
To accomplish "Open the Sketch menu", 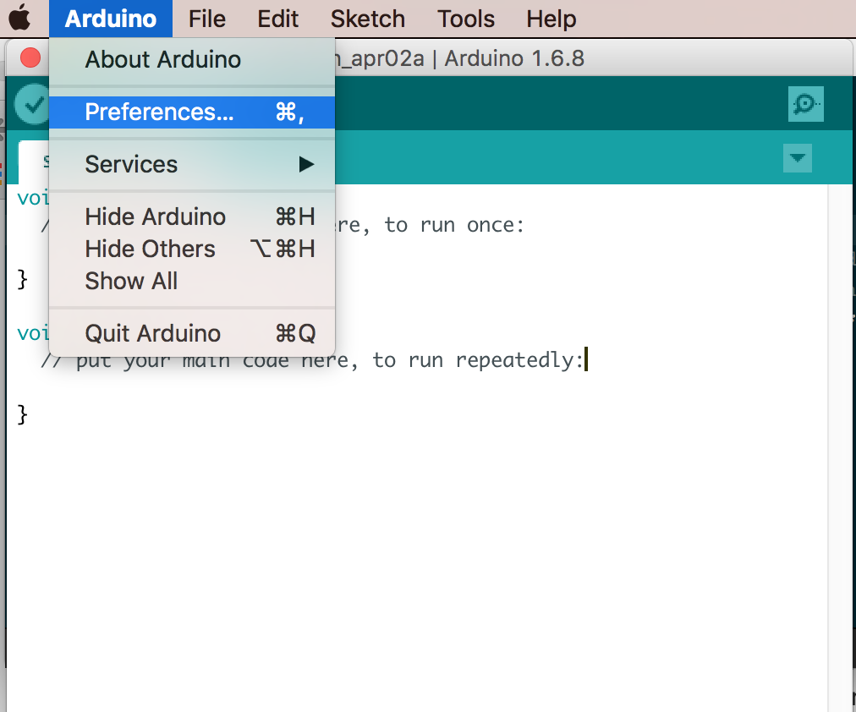I will point(367,19).
